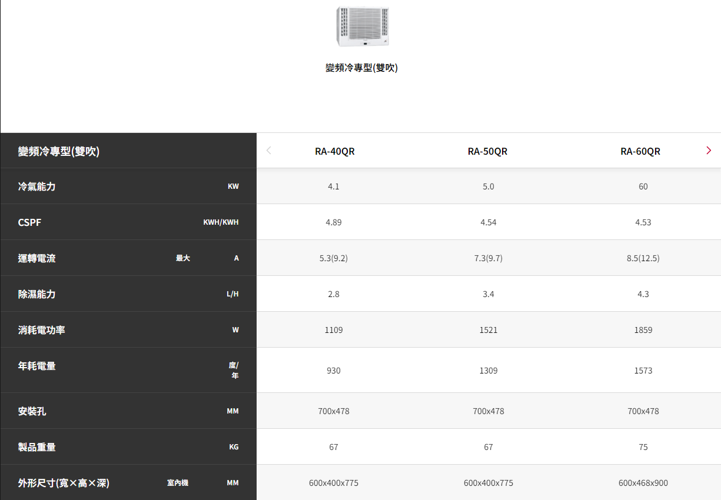
Task: Select the RA-50QR model column header
Action: click(487, 151)
